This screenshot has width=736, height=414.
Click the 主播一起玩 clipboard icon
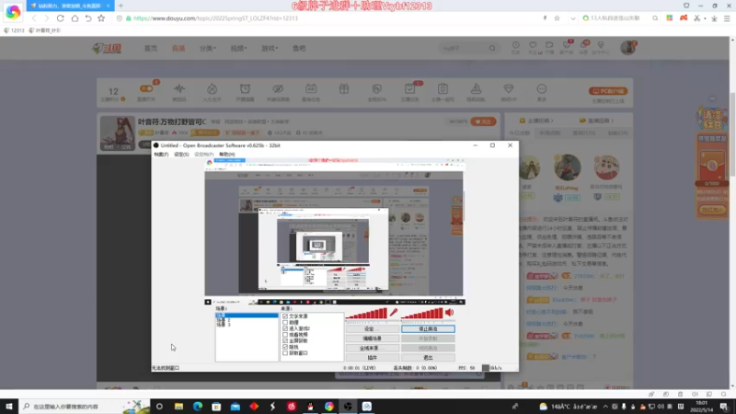point(443,88)
